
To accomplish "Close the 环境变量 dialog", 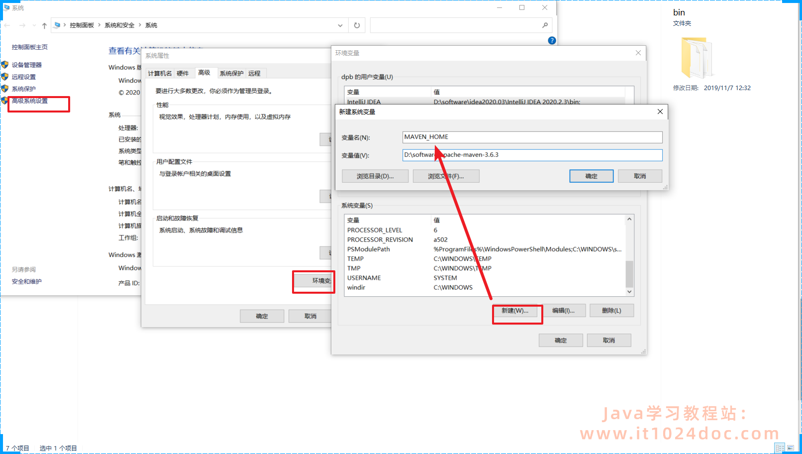I will coord(638,53).
